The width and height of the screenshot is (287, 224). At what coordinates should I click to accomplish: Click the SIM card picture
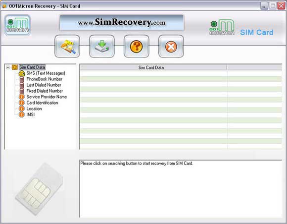tap(39, 189)
